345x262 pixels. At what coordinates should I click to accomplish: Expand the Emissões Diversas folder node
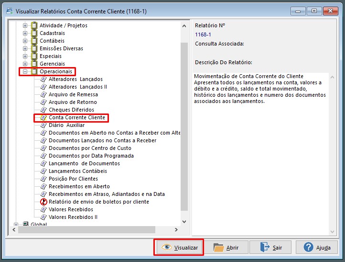click(x=25, y=48)
